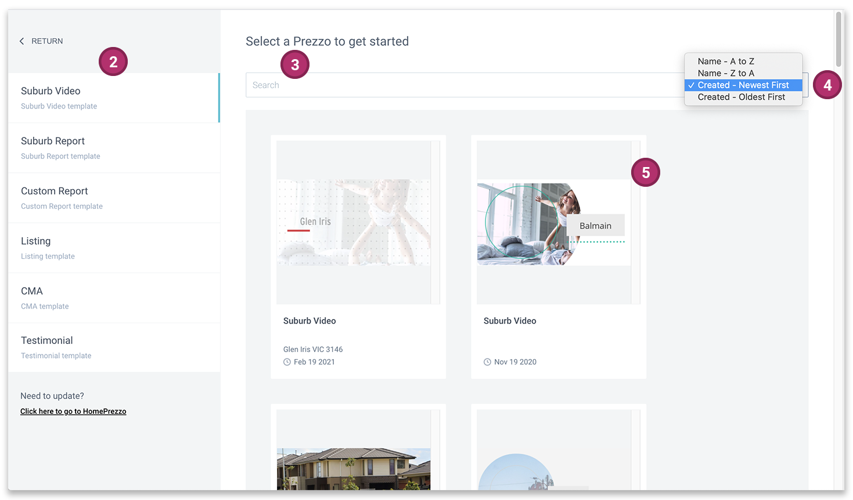Click the clock icon beside Feb 19 2021

[x=287, y=362]
